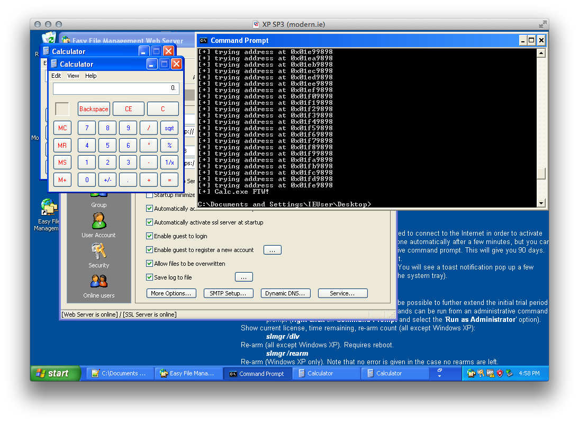This screenshot has width=579, height=423.
Task: Toggle Automatically activate ssl server at startup
Action: click(149, 222)
